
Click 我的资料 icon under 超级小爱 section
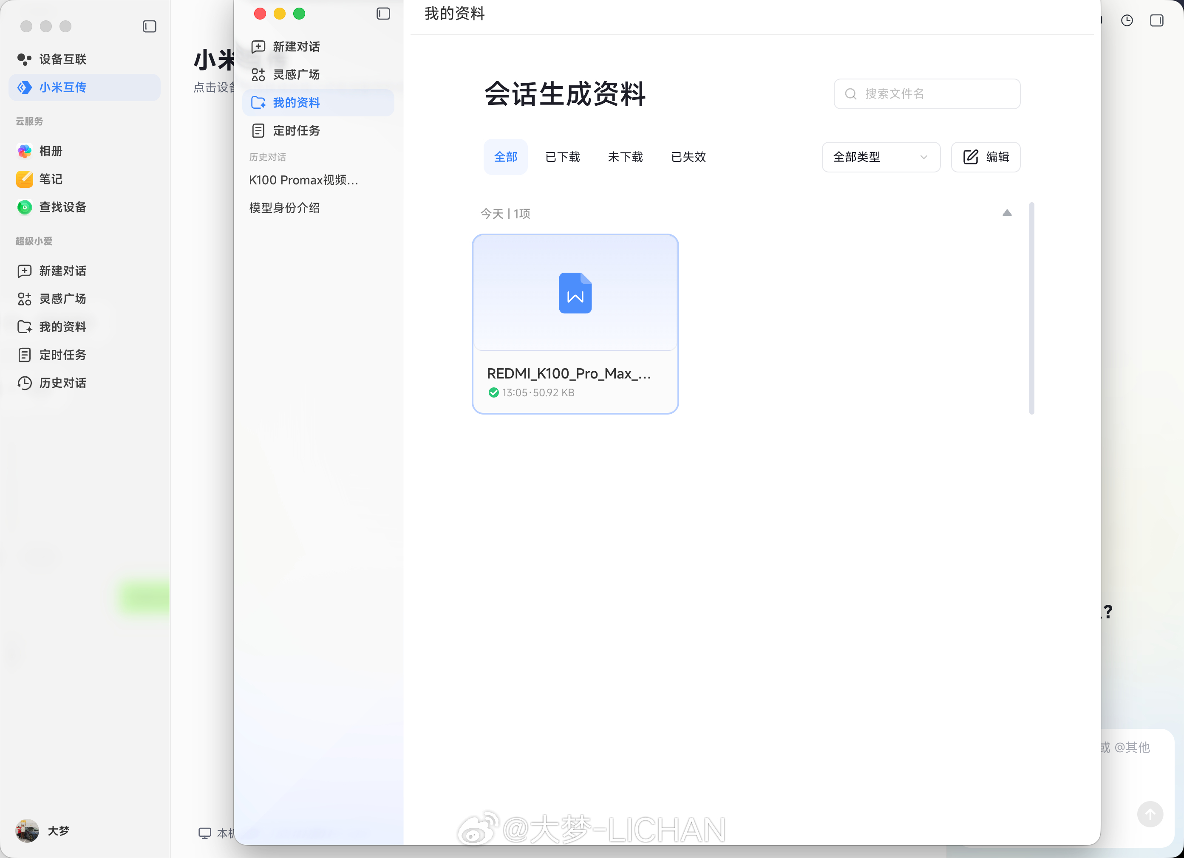pos(25,327)
